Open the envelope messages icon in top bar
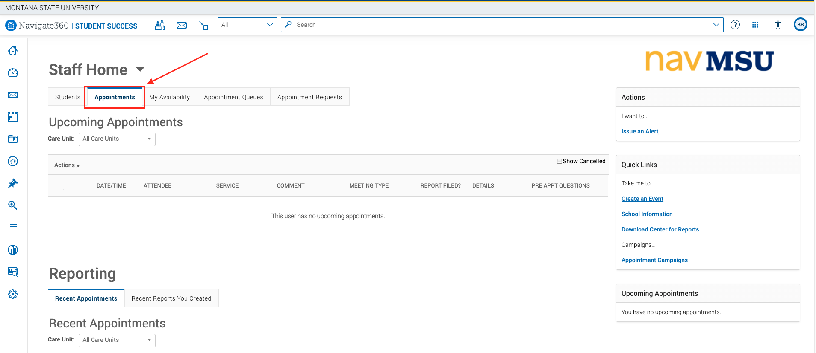 click(x=182, y=25)
